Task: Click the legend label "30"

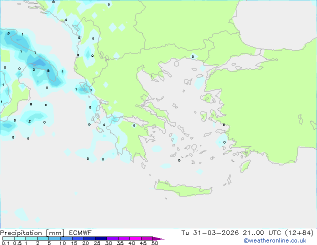Action: tap(108, 243)
